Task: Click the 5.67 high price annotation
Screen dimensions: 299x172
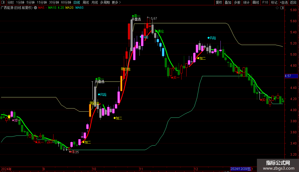Action: click(154, 19)
